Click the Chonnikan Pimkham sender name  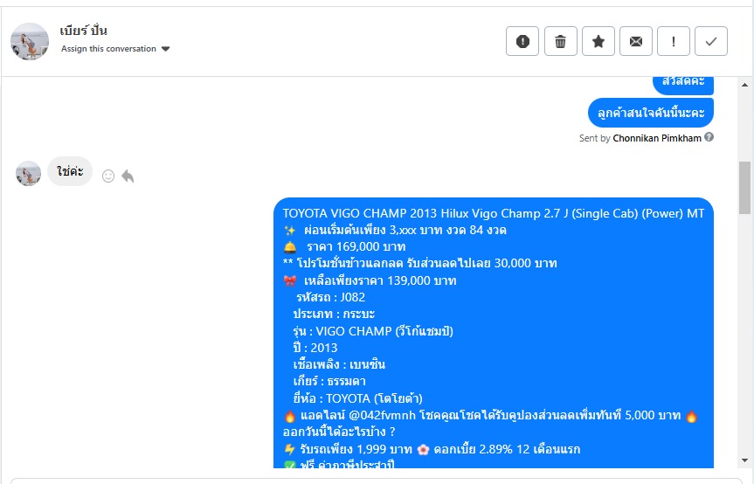pyautogui.click(x=657, y=138)
